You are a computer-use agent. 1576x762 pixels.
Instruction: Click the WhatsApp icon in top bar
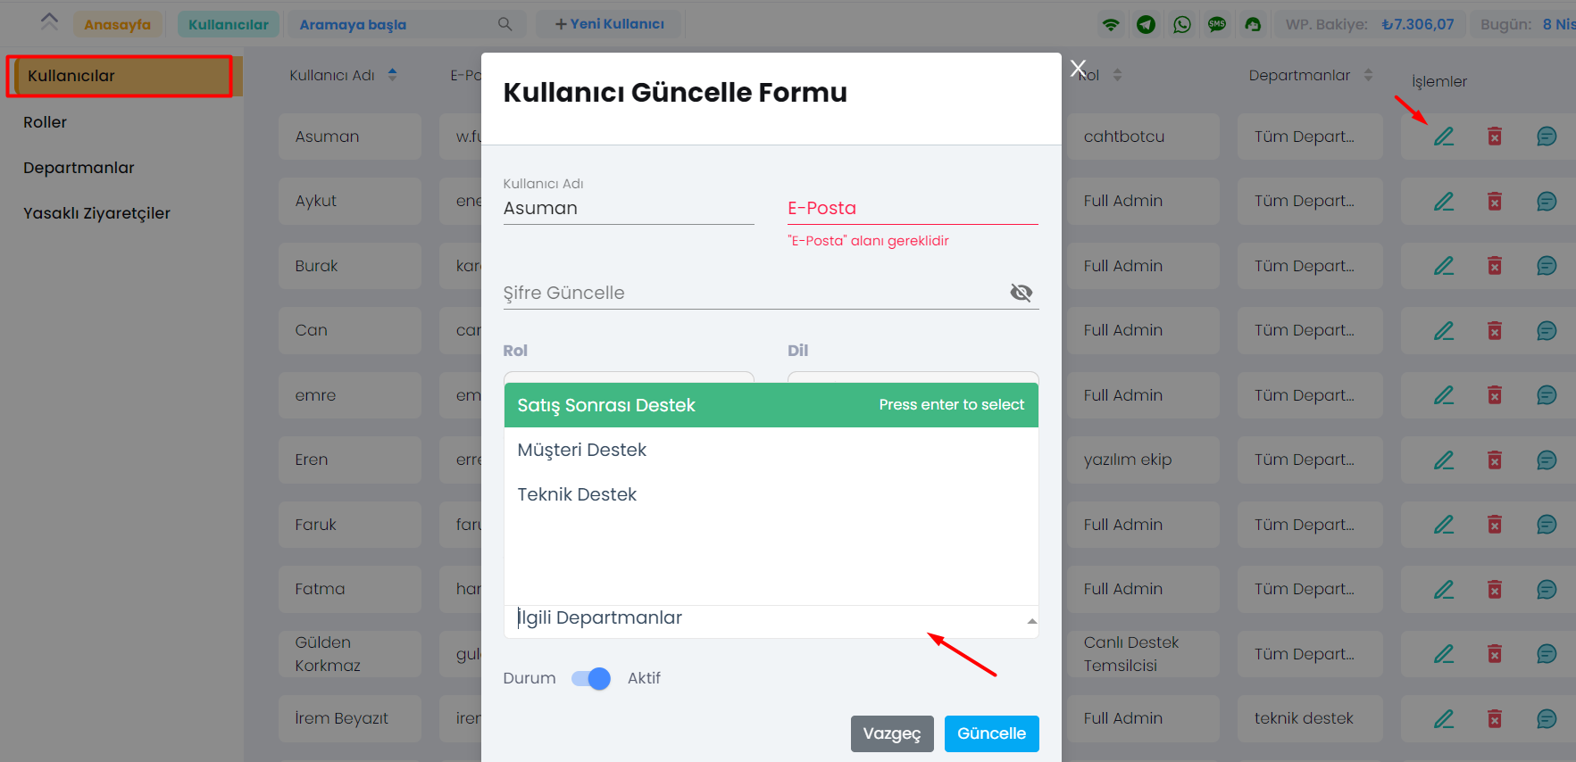point(1182,25)
